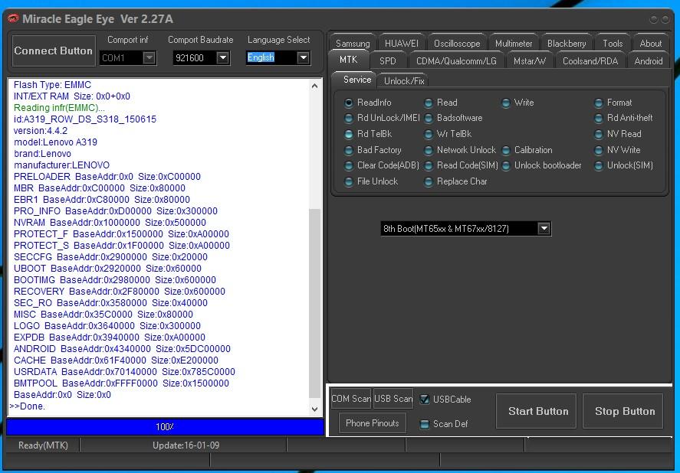Click the log vertical scrollbar thumb
The image size is (680, 473).
[x=315, y=303]
